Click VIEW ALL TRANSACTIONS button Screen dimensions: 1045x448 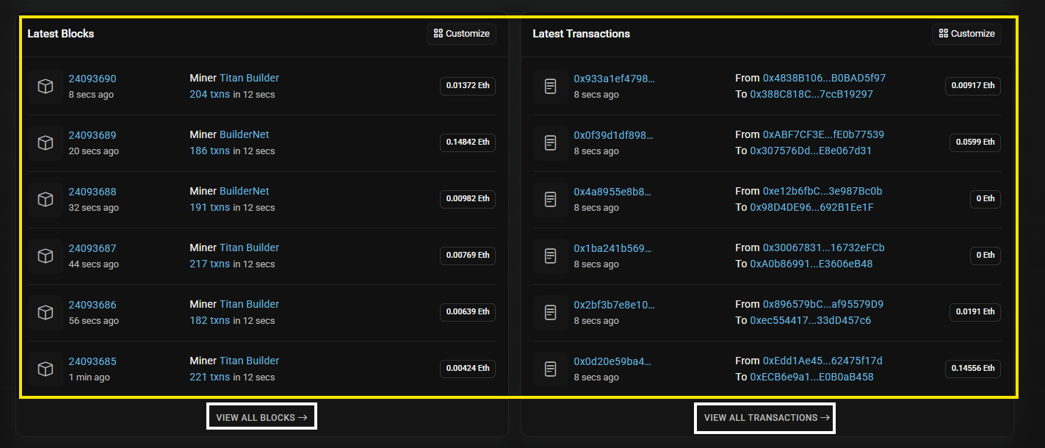tap(764, 418)
